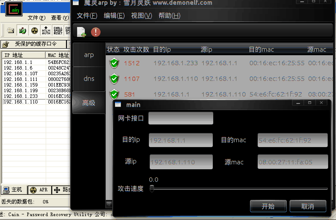Click the 开始 button in main dialog
This screenshot has width=336, height=220.
click(268, 206)
